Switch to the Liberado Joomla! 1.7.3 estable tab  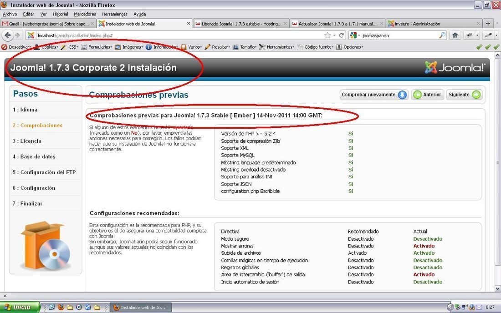point(241,24)
